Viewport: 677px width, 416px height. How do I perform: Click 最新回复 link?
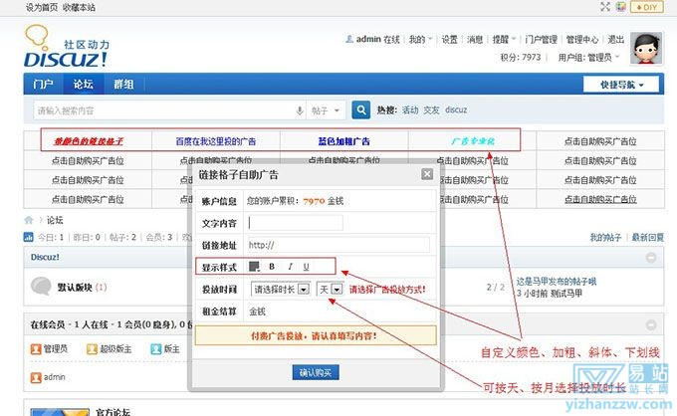(648, 237)
